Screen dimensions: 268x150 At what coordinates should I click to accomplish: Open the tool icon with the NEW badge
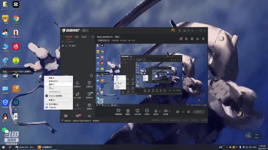89,95
